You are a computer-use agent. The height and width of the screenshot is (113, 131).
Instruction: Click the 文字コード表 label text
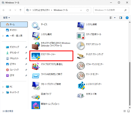pyautogui.click(x=91, y=94)
